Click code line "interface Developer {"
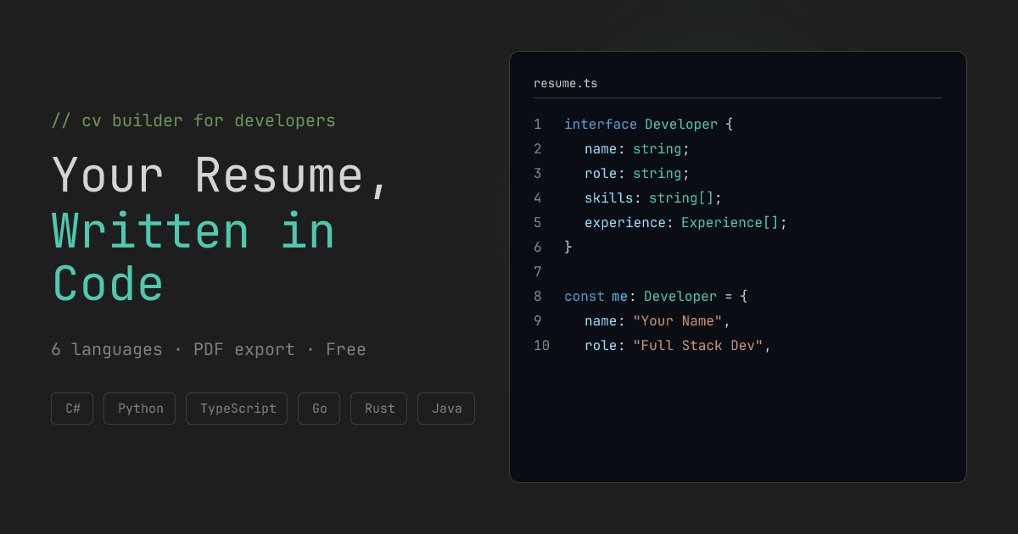Image resolution: width=1018 pixels, height=534 pixels. click(649, 125)
